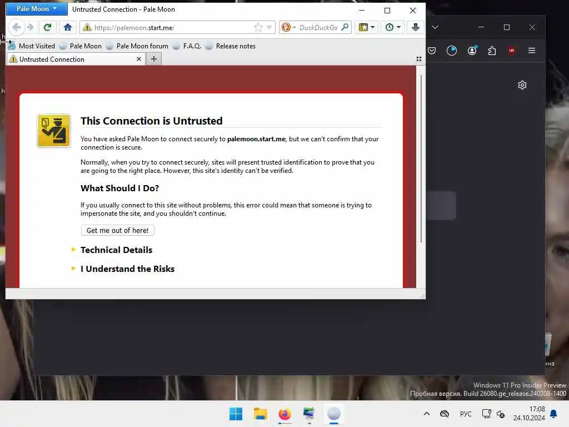The height and width of the screenshot is (427, 569).
Task: Open the history clock menu button
Action: click(x=393, y=27)
